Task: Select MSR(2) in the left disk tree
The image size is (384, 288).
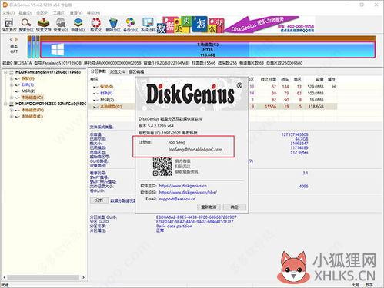Action: (28, 91)
